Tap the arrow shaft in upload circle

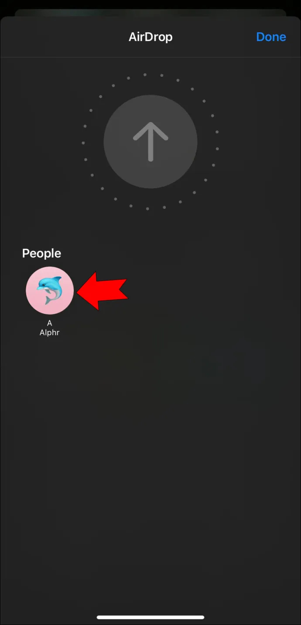coord(150,146)
